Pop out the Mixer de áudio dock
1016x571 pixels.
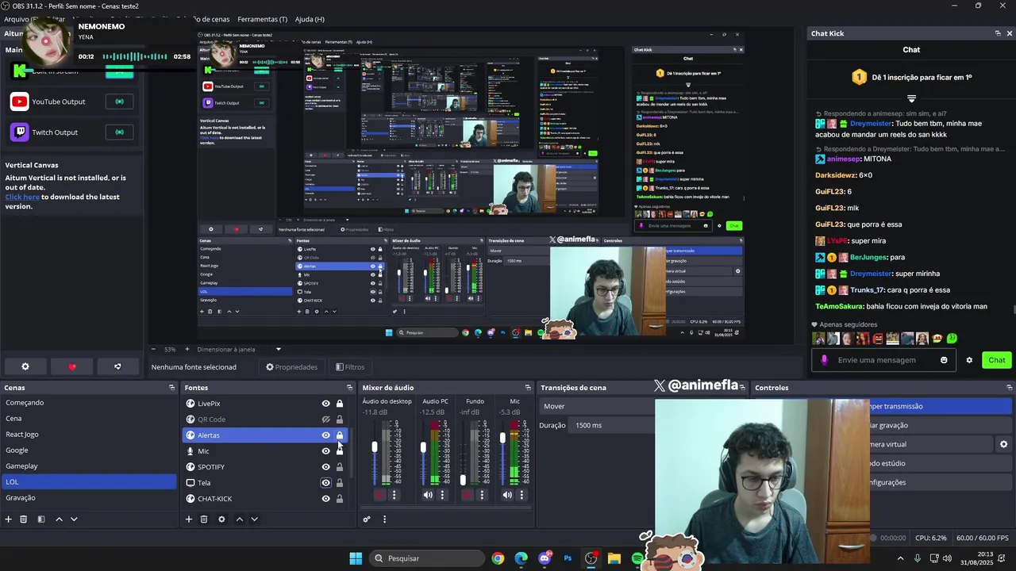[x=528, y=388]
